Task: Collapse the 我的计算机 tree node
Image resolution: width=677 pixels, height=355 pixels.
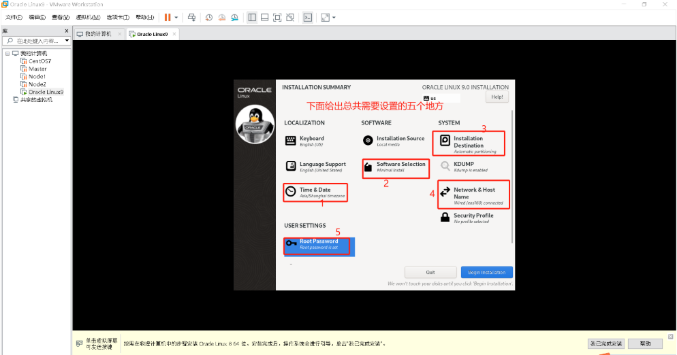Action: pos(7,54)
